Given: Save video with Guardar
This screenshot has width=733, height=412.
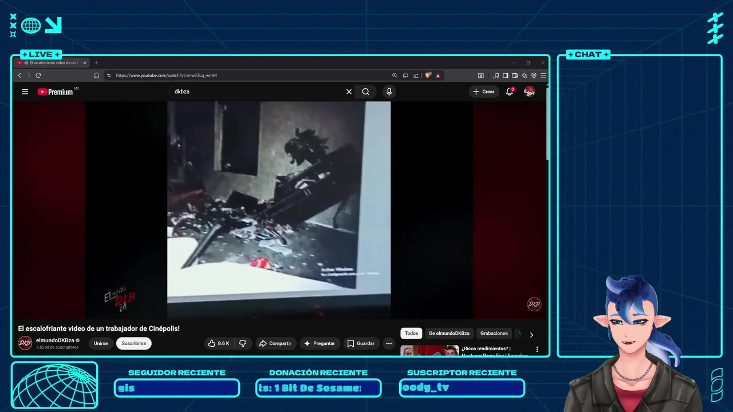Looking at the screenshot, I should tap(361, 343).
